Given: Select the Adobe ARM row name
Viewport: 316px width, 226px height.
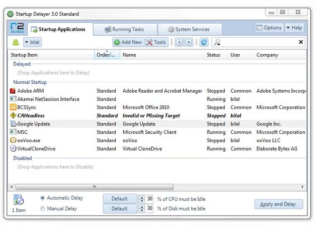Looking at the screenshot, I should point(31,91).
